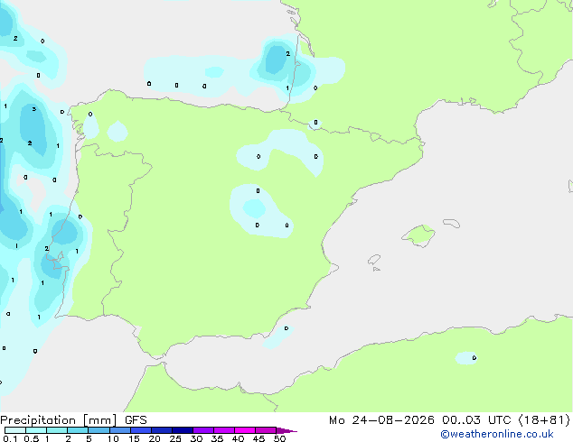Select the 30–35 mm purple legend swatch
The width and height of the screenshot is (573, 442).
coord(203,430)
